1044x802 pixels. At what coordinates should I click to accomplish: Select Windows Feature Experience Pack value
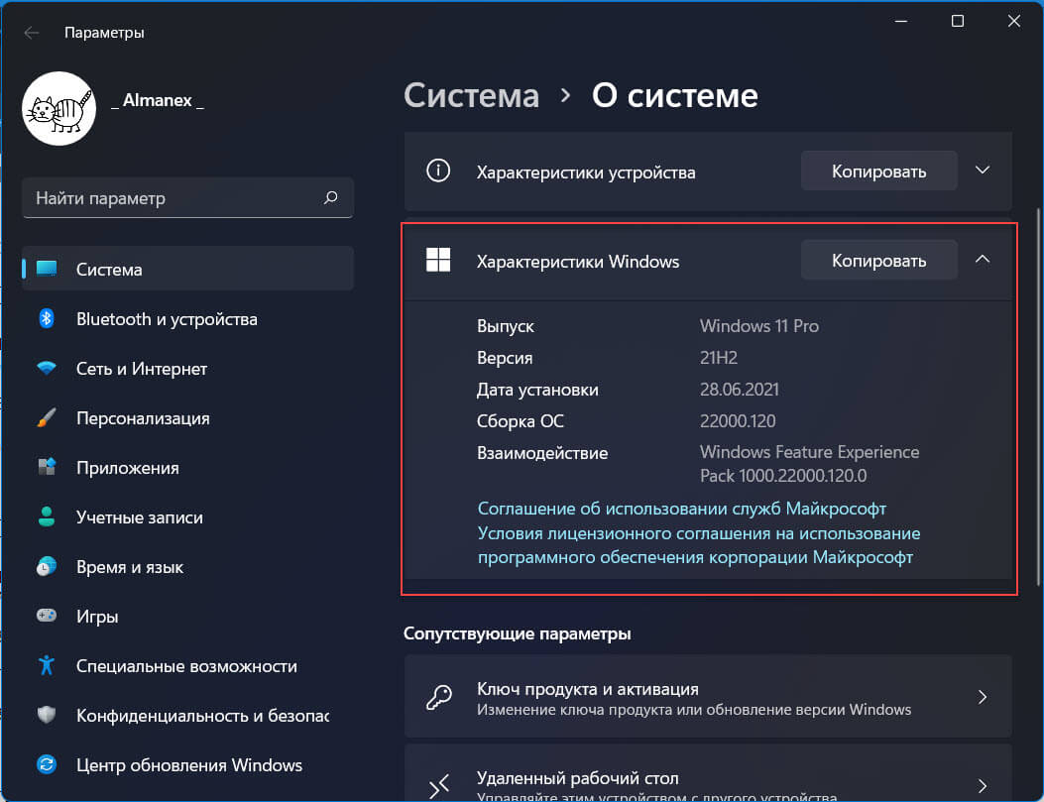coord(810,464)
